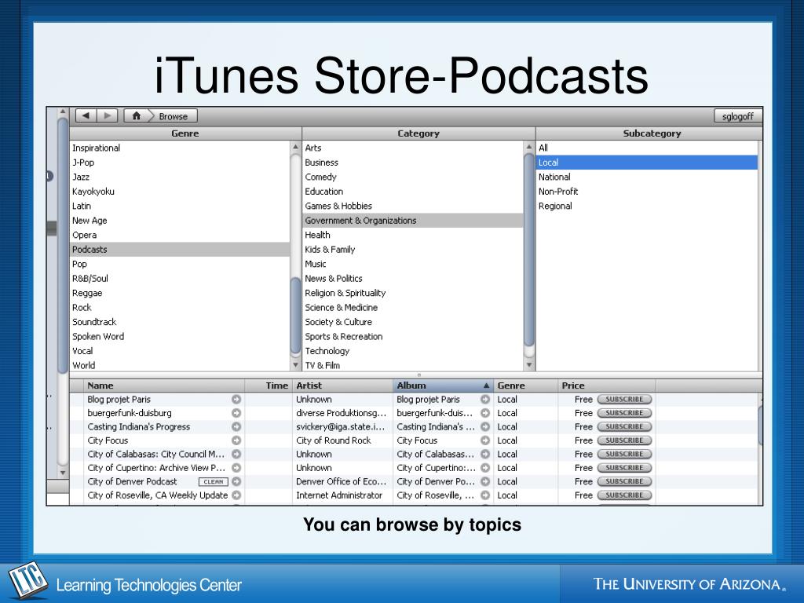Go back with the left arrow button
804x603 pixels.
pyautogui.click(x=86, y=116)
